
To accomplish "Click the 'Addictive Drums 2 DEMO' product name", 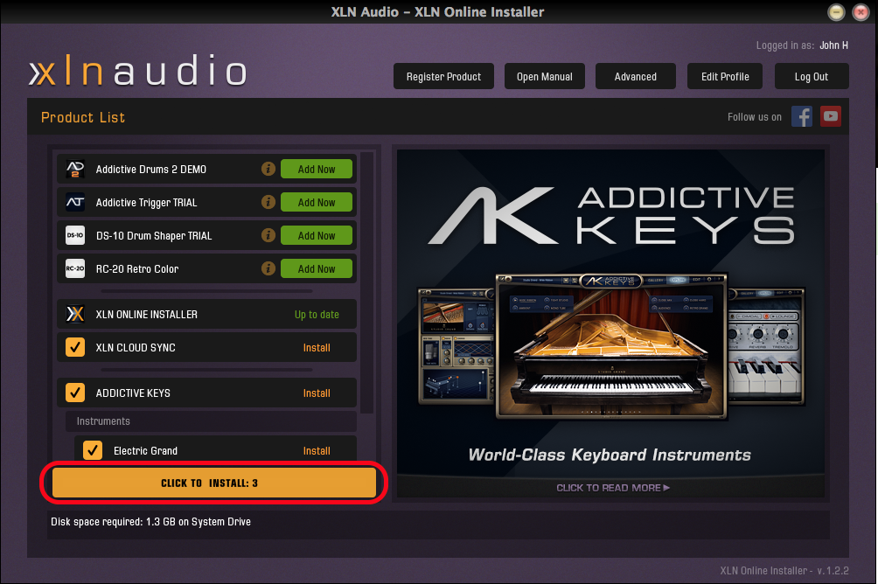I will [x=151, y=169].
